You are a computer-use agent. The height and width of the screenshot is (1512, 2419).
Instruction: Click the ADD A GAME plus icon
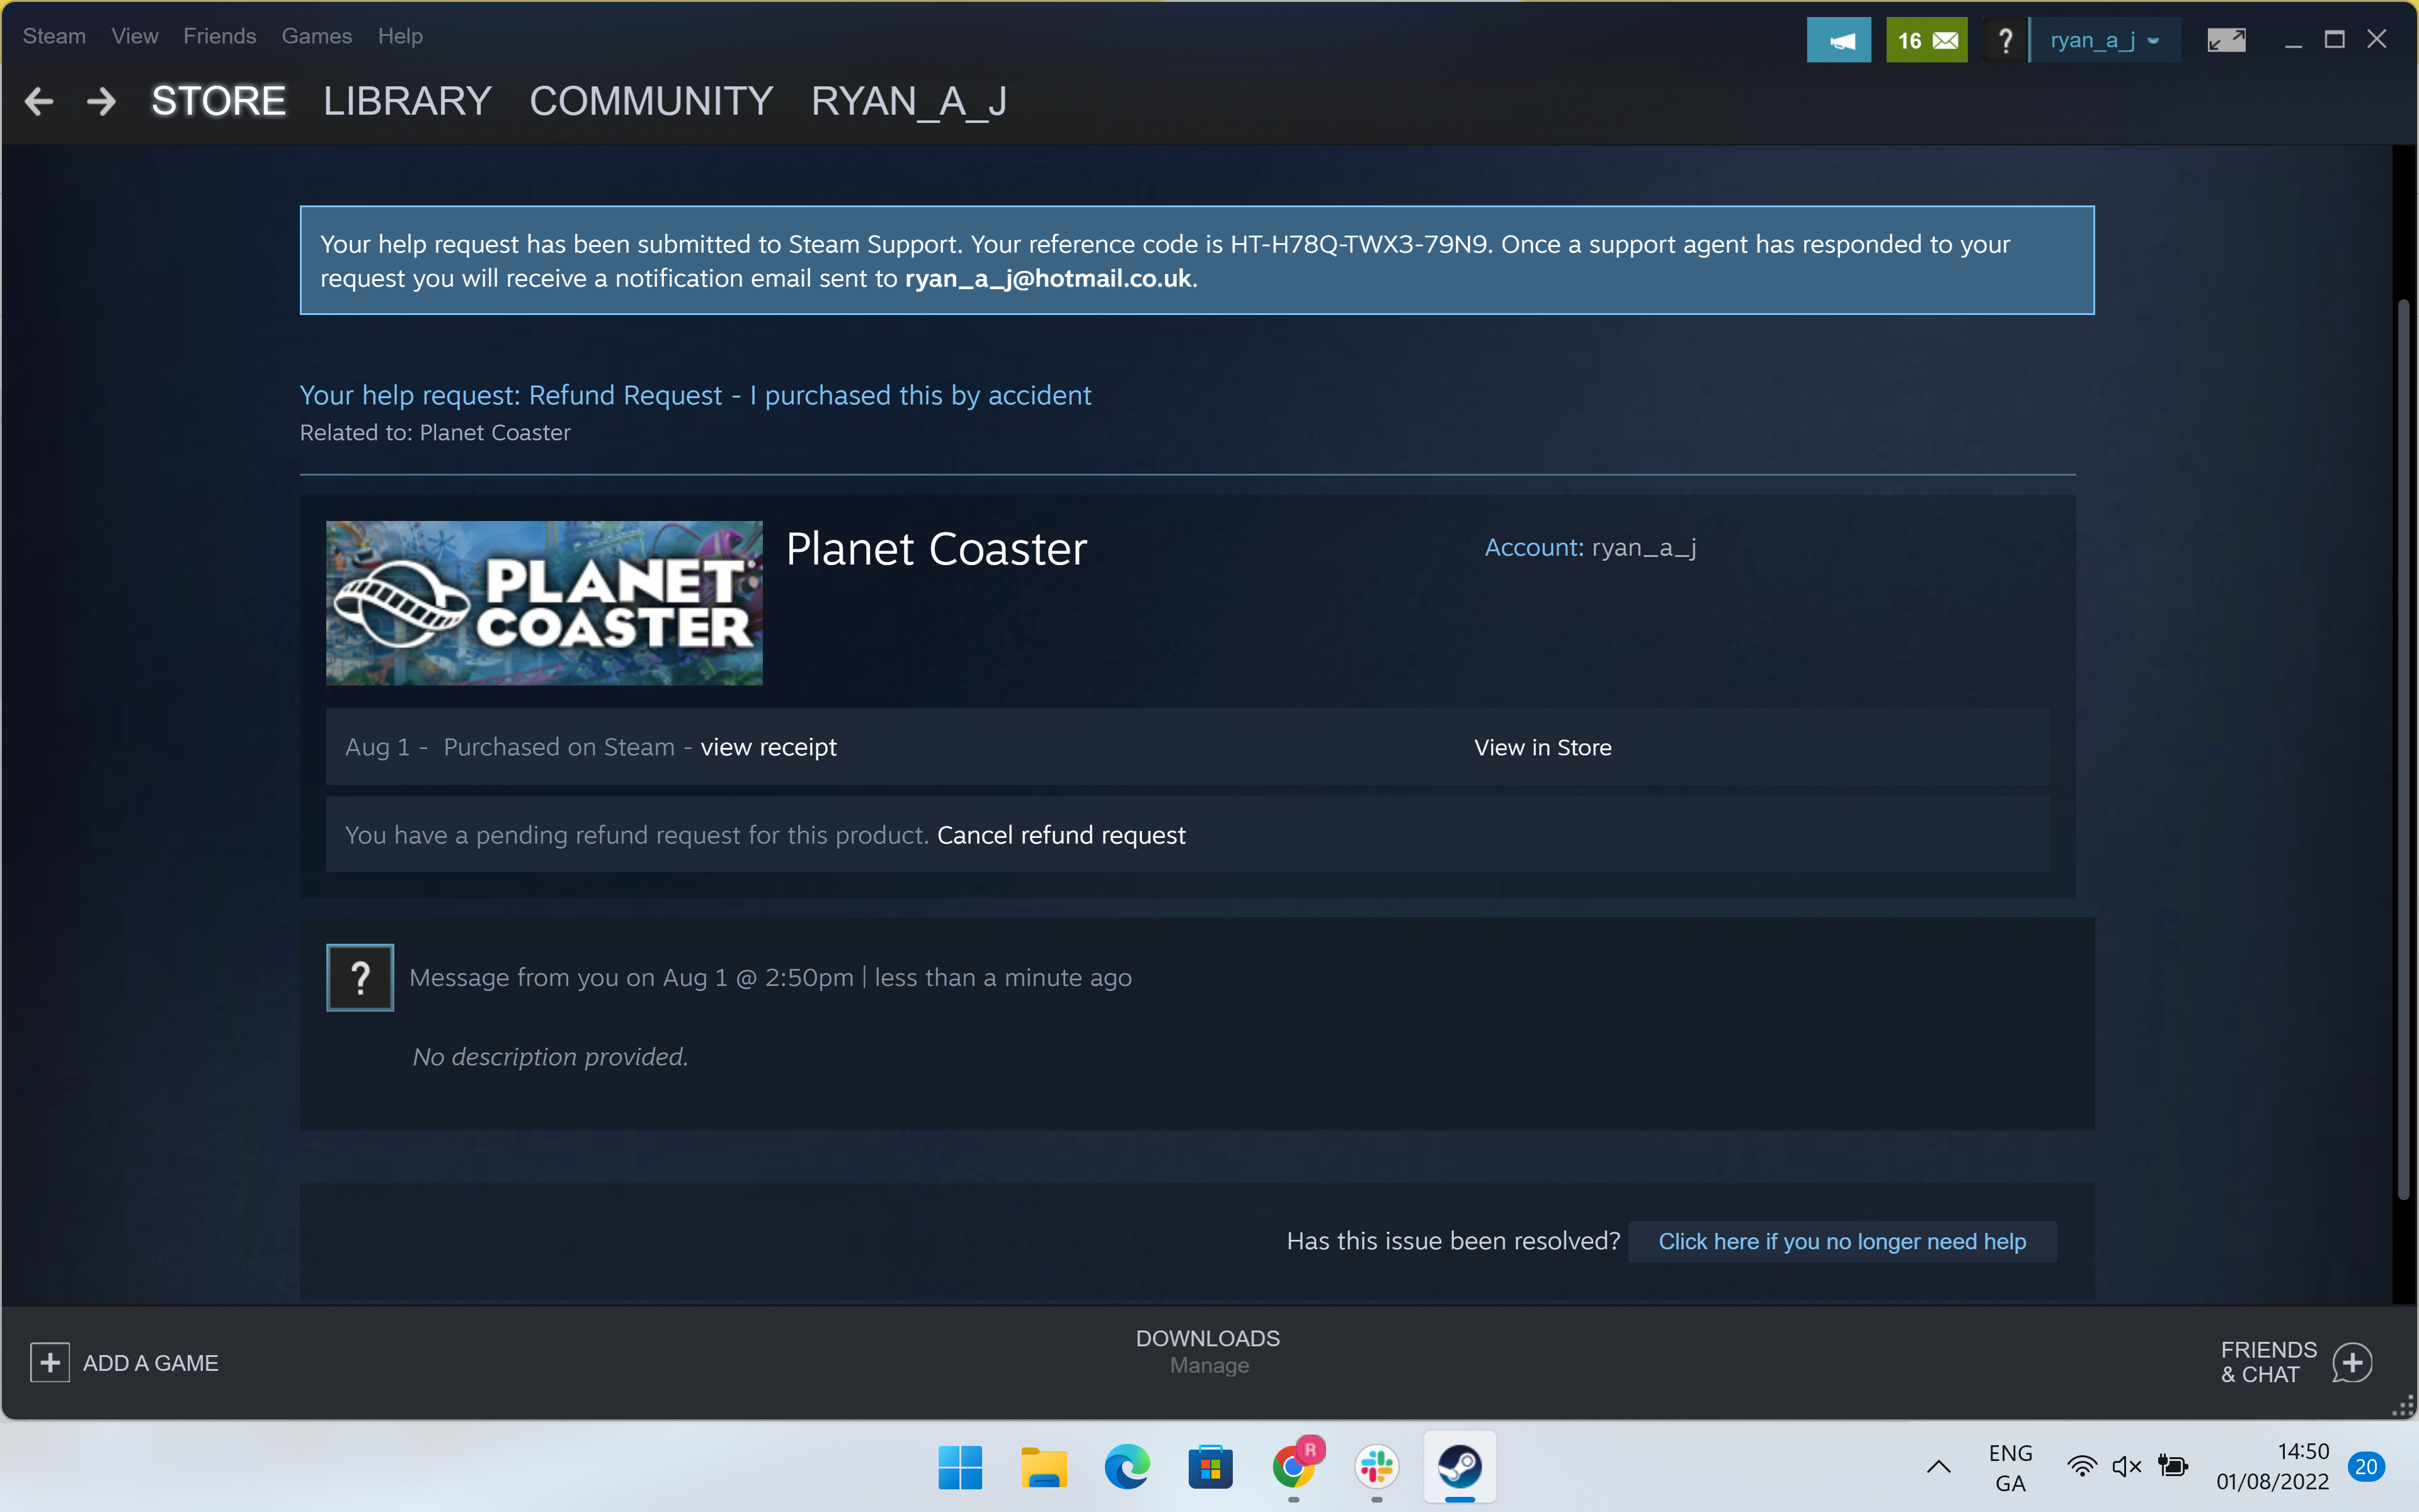pyautogui.click(x=50, y=1363)
